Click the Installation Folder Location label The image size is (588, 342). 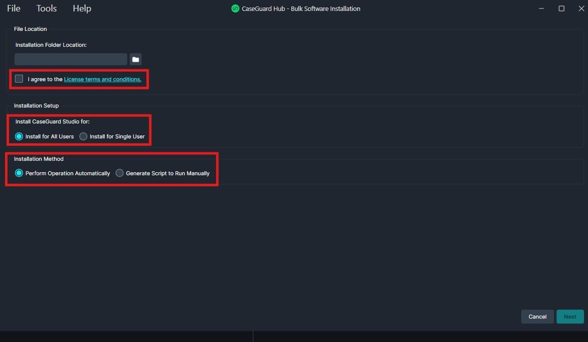point(51,45)
